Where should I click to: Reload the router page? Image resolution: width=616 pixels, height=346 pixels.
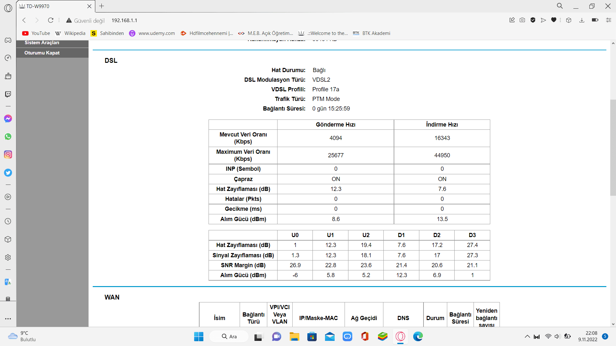(x=51, y=20)
